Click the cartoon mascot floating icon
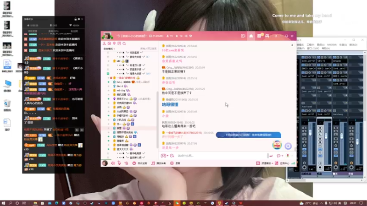Viewport: 367px width, 206px height. click(277, 145)
